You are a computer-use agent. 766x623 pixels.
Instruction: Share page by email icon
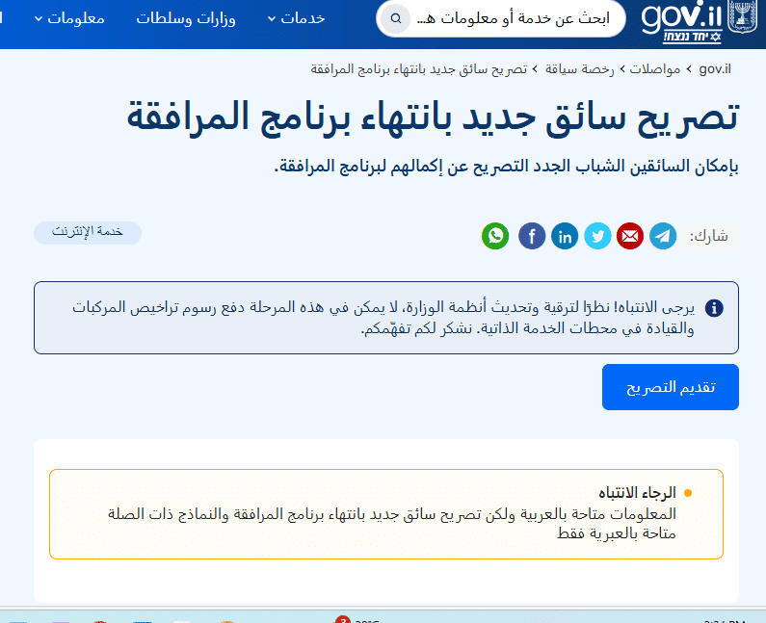click(630, 236)
